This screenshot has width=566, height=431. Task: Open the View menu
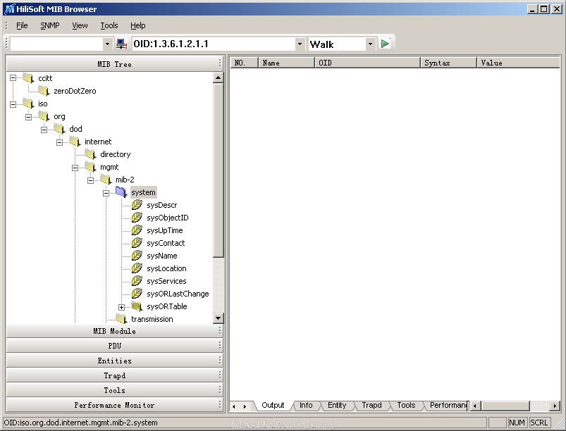click(80, 25)
